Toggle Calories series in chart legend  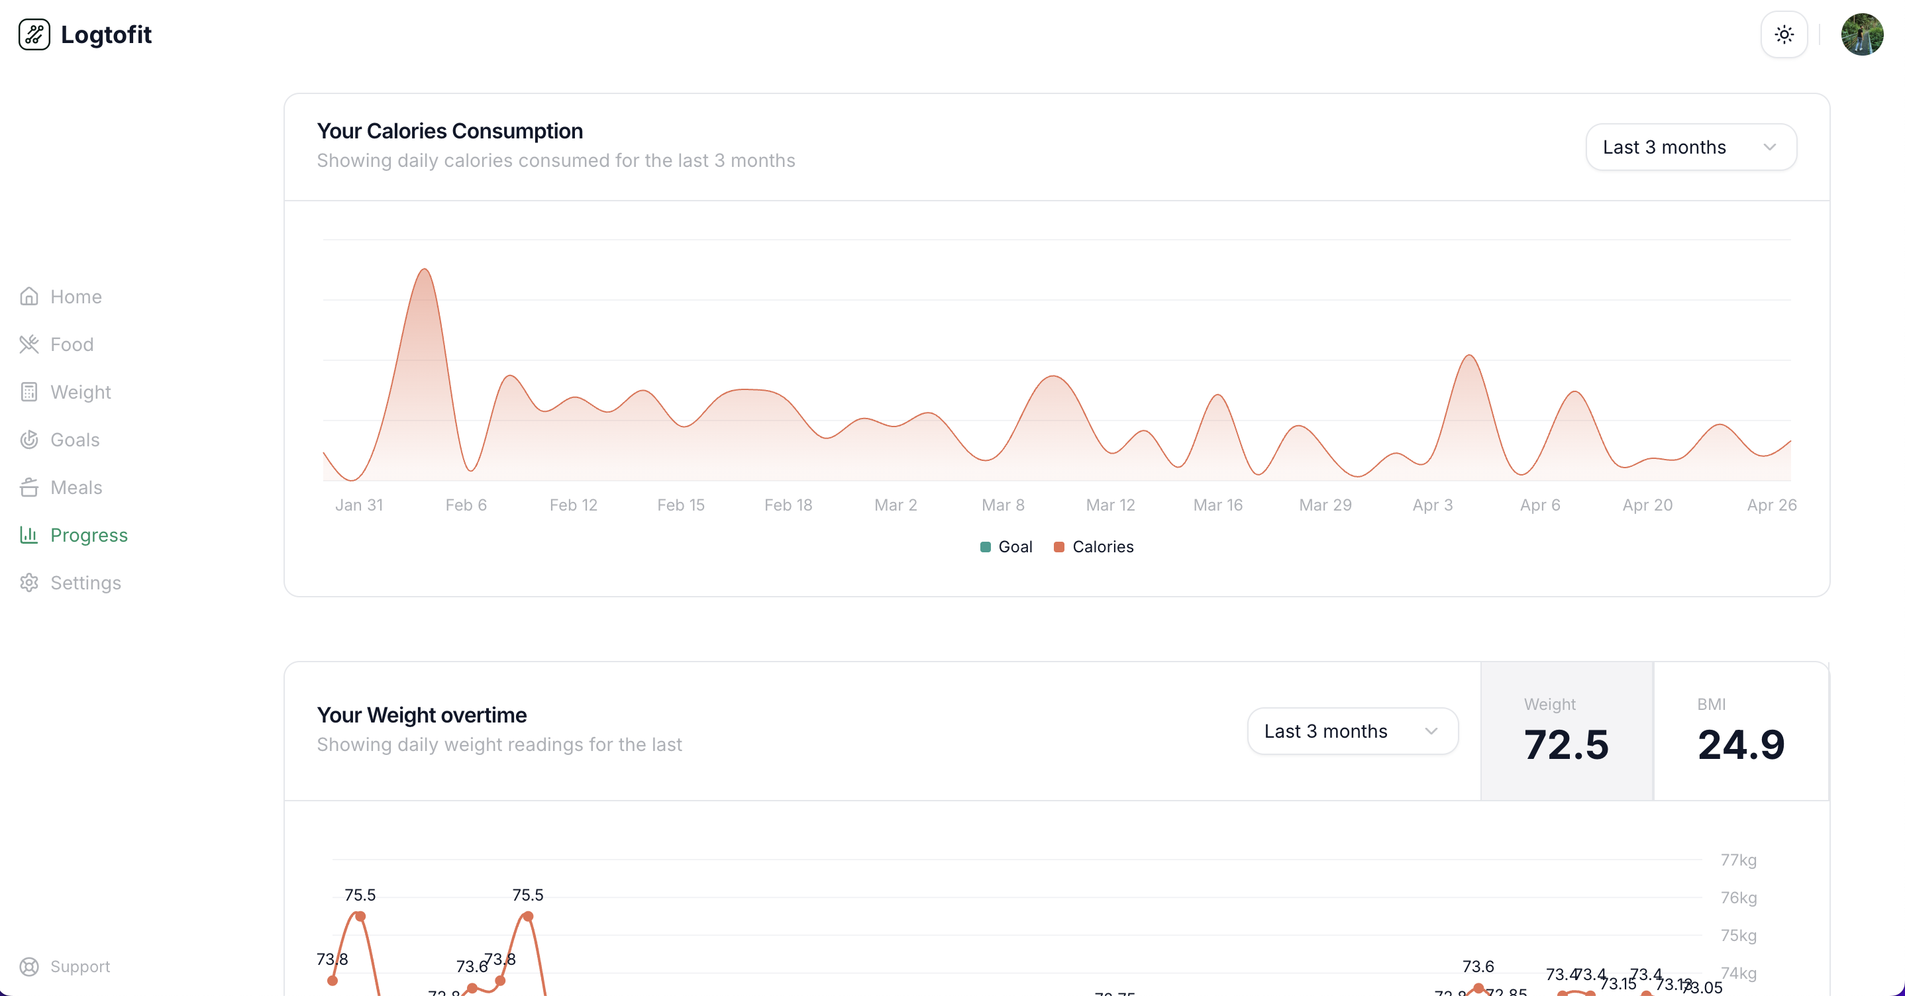(x=1093, y=546)
